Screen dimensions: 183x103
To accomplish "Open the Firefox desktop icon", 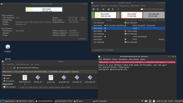I will [8, 47].
